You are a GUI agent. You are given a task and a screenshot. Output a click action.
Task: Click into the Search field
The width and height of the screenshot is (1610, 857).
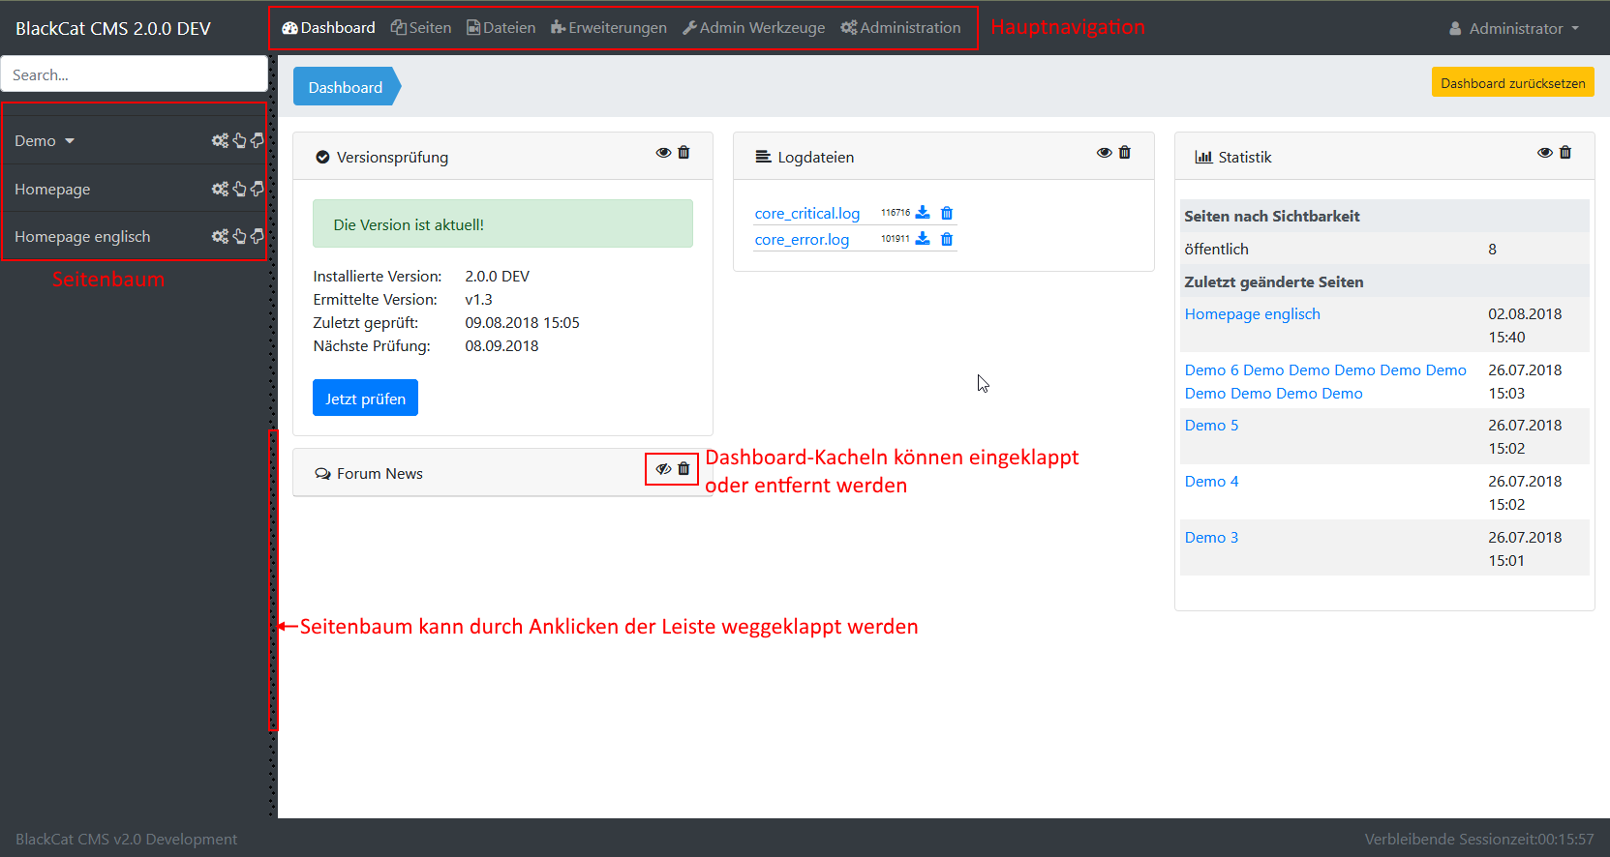(134, 74)
